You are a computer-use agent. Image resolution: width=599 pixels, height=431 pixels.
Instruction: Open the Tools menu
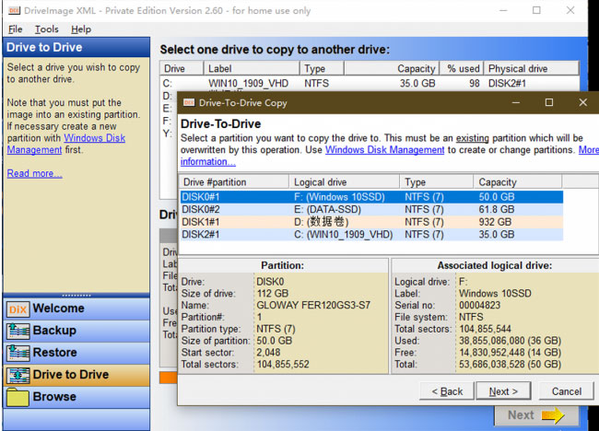(47, 29)
